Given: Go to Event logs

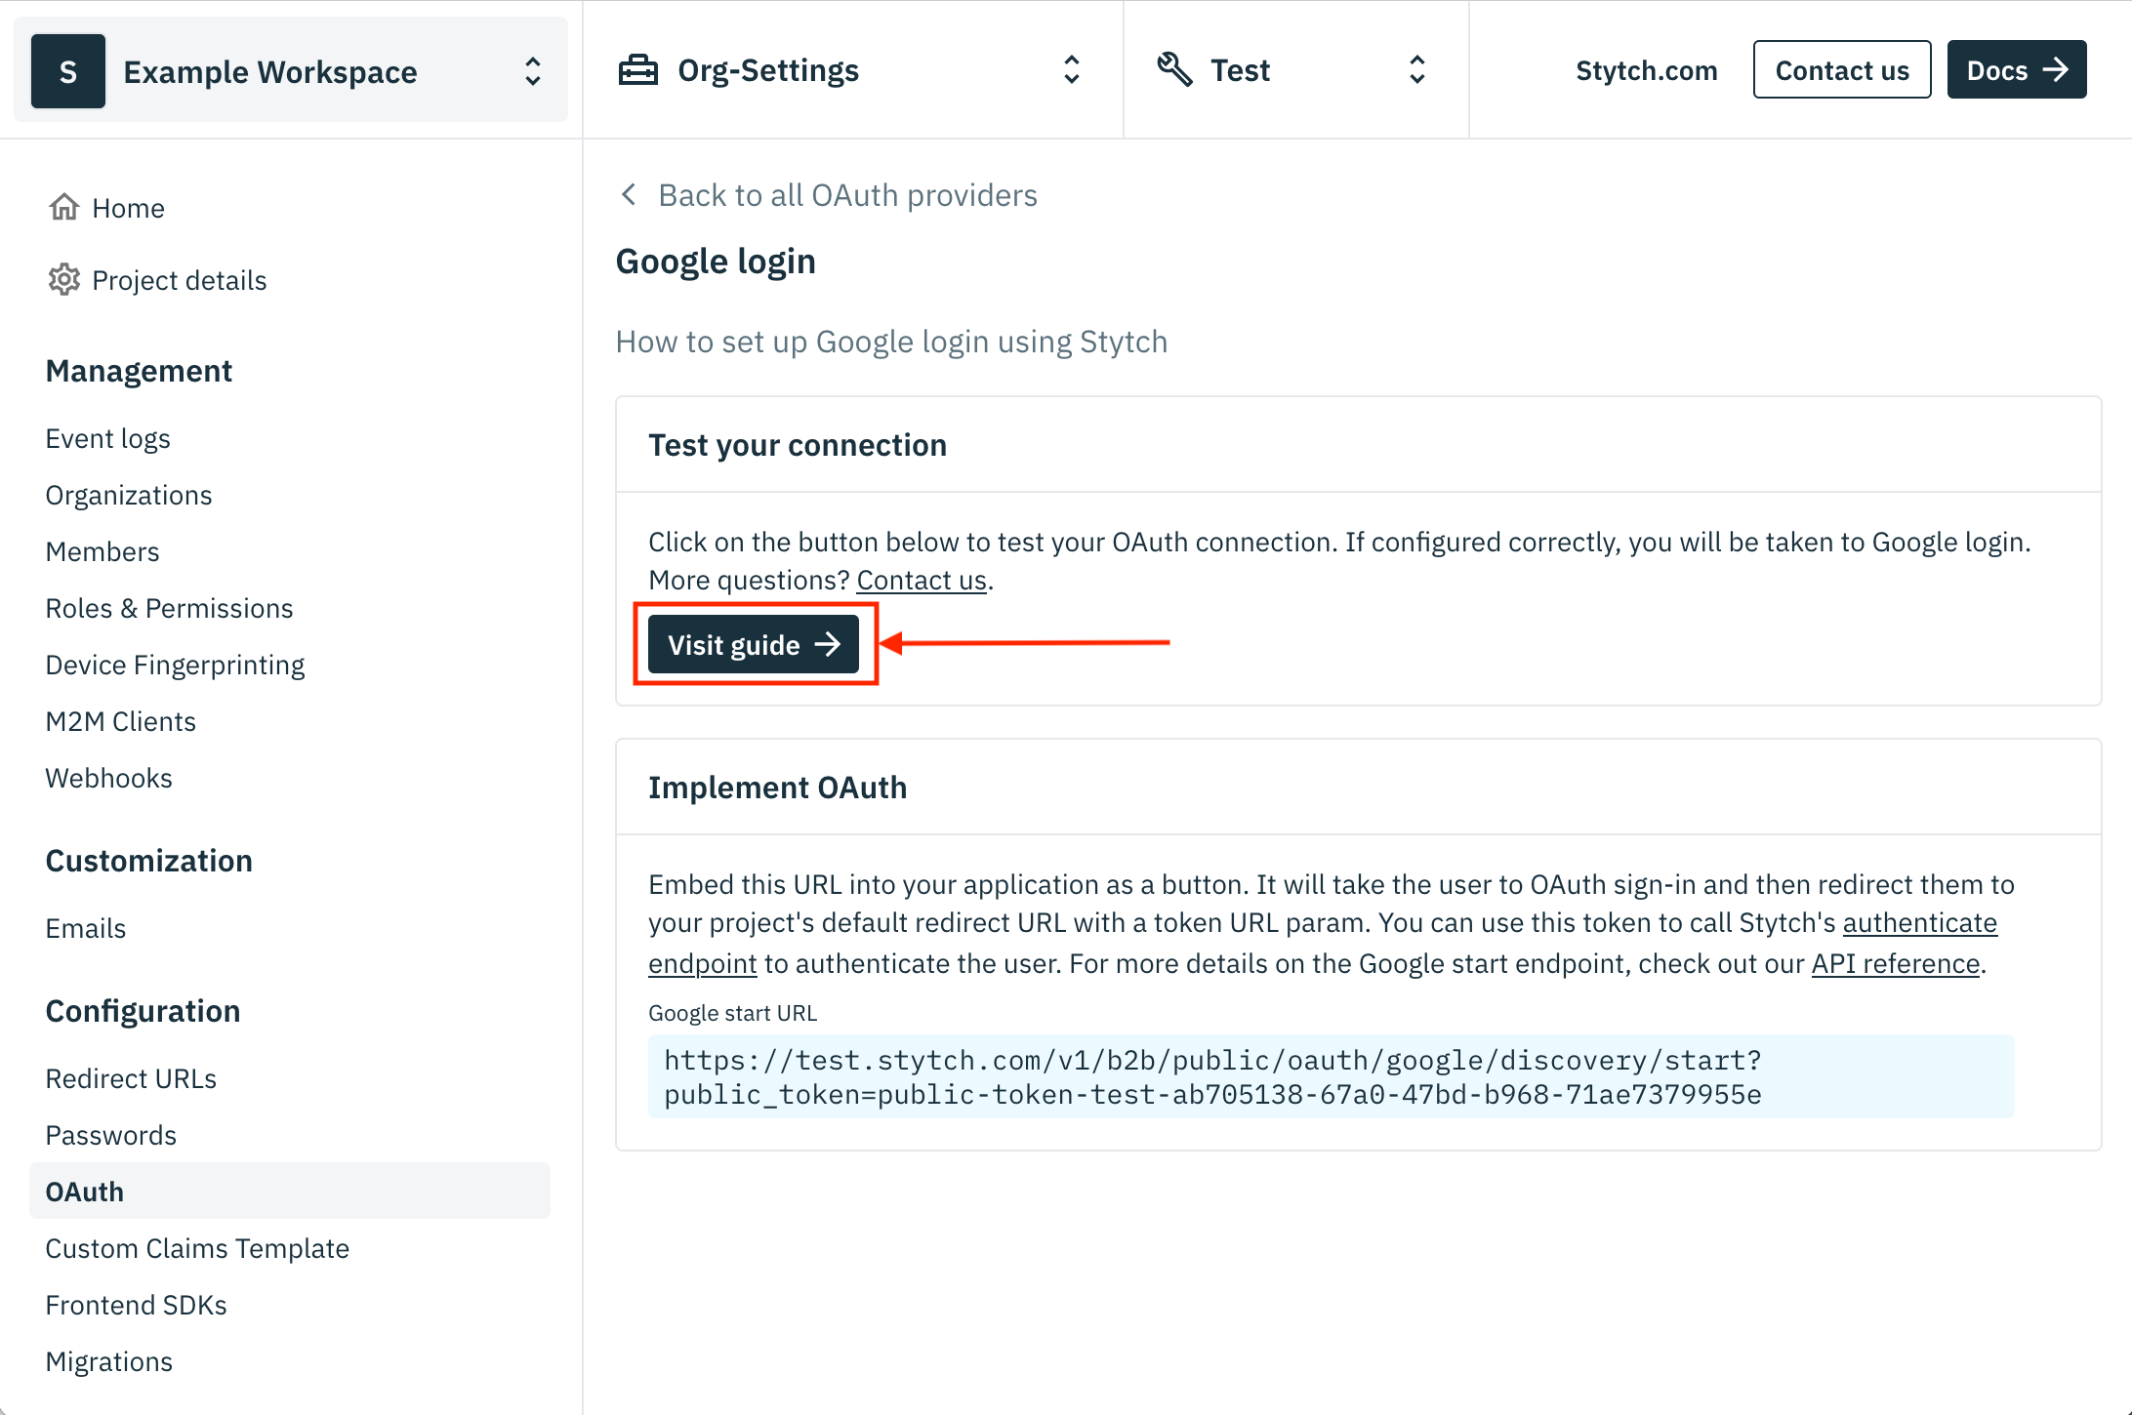Looking at the screenshot, I should [x=107, y=438].
